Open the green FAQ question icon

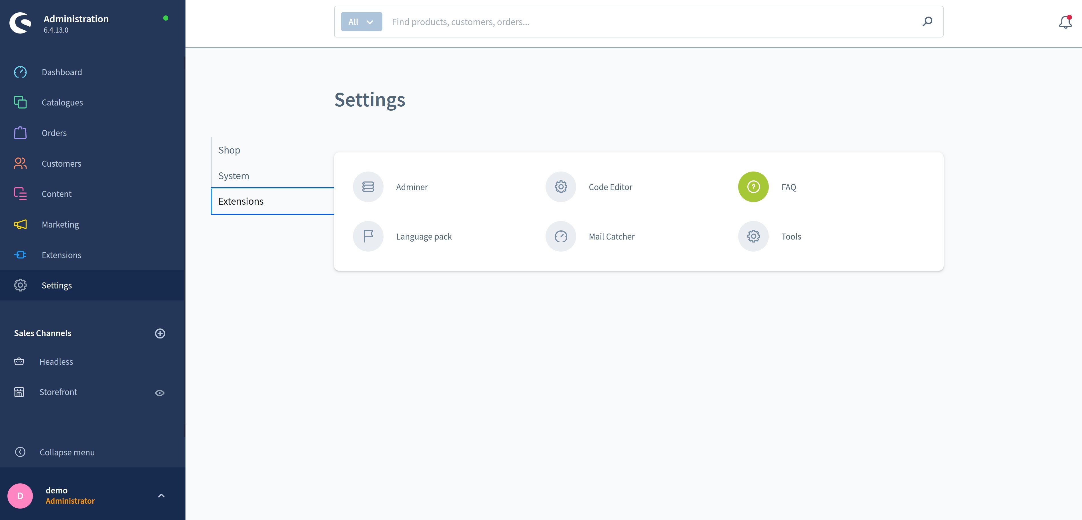pyautogui.click(x=754, y=187)
